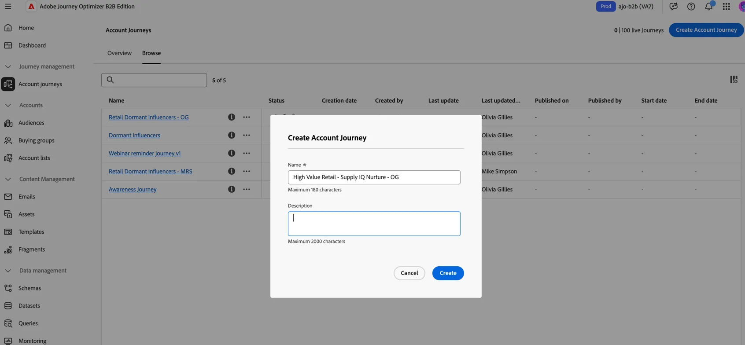745x345 pixels.
Task: Select the Browse tab
Action: [x=151, y=53]
